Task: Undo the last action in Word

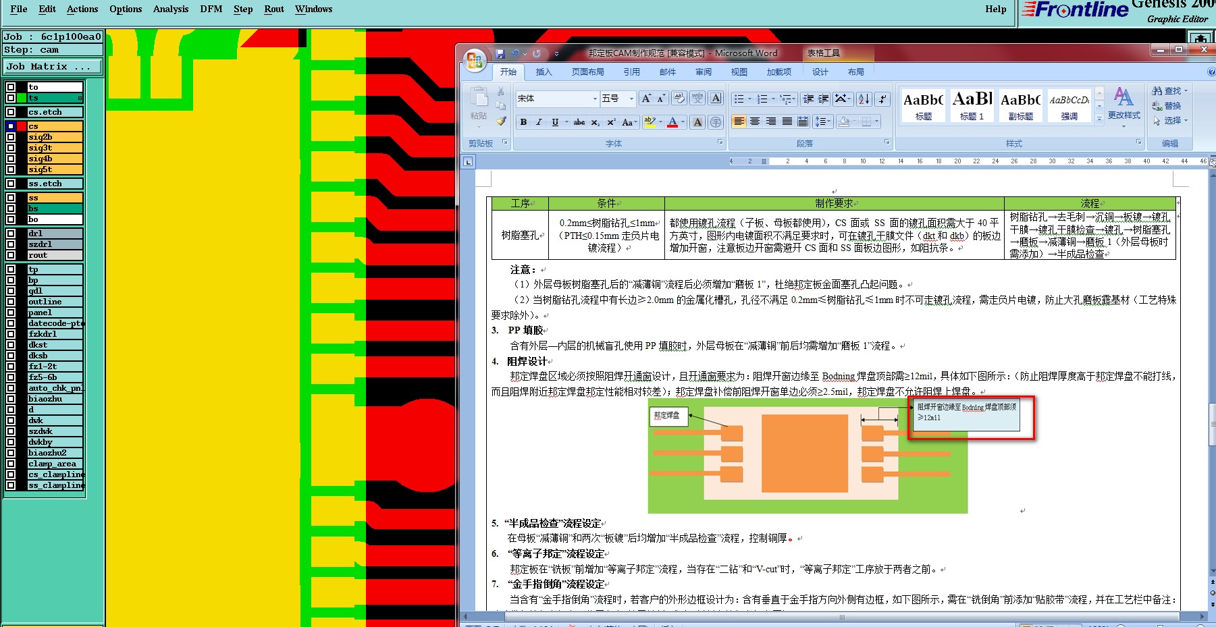Action: coord(515,53)
